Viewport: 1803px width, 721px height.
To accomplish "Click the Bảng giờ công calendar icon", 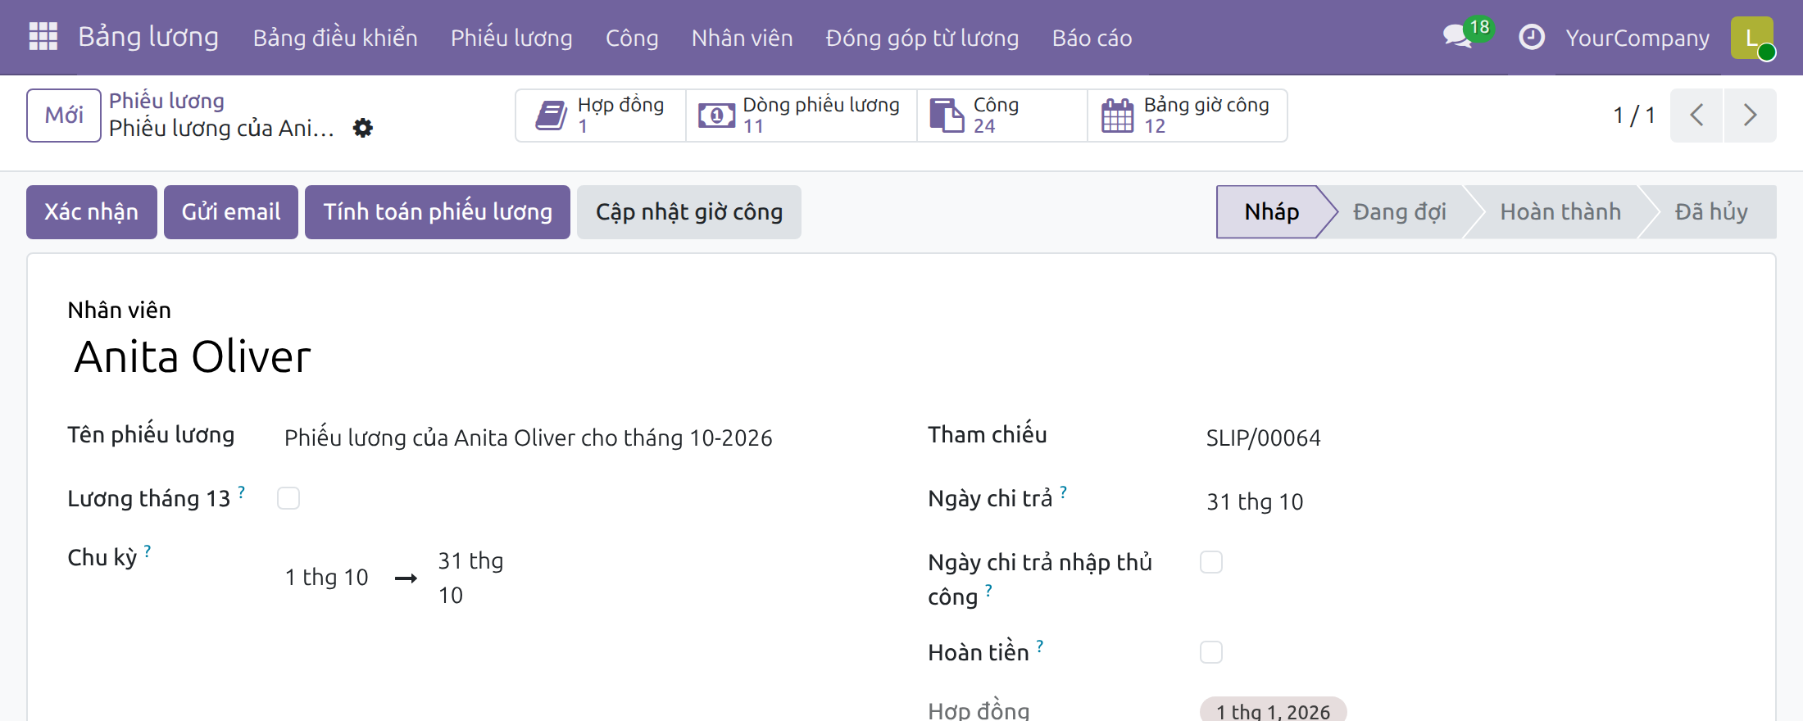I will click(x=1117, y=116).
